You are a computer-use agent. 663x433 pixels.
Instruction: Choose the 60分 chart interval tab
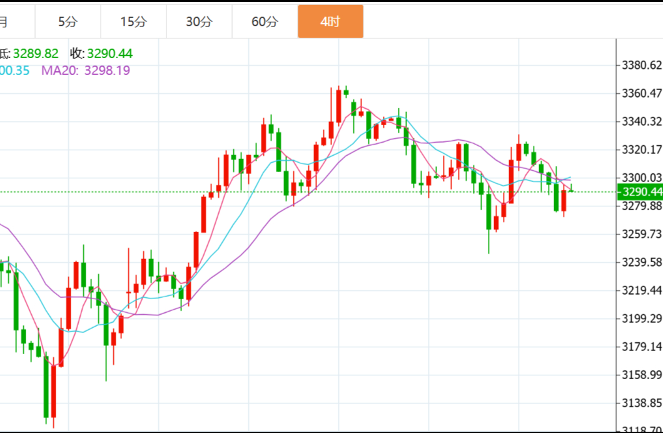(x=265, y=22)
